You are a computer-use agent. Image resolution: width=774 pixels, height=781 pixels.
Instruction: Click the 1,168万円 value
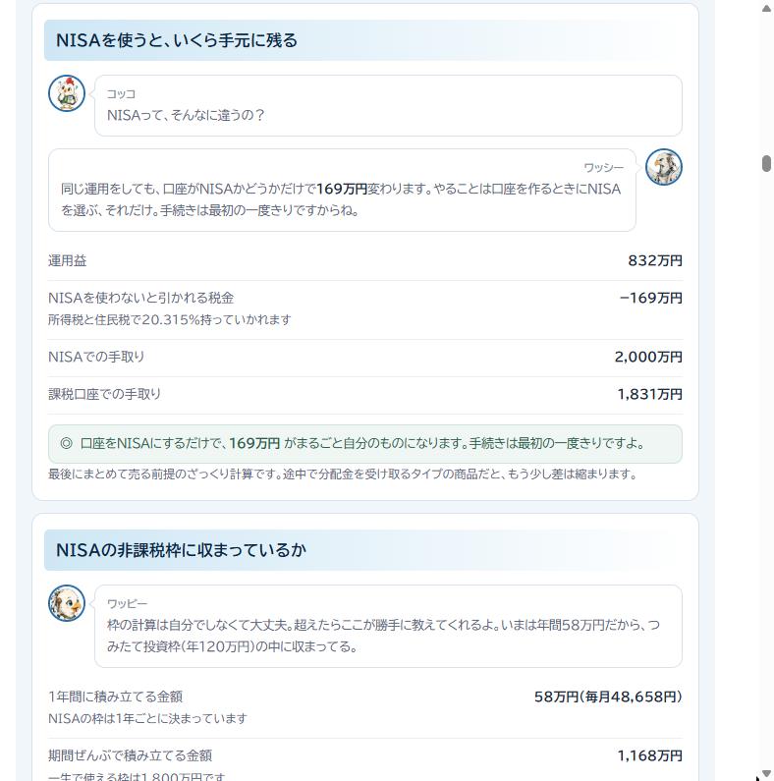[650, 755]
